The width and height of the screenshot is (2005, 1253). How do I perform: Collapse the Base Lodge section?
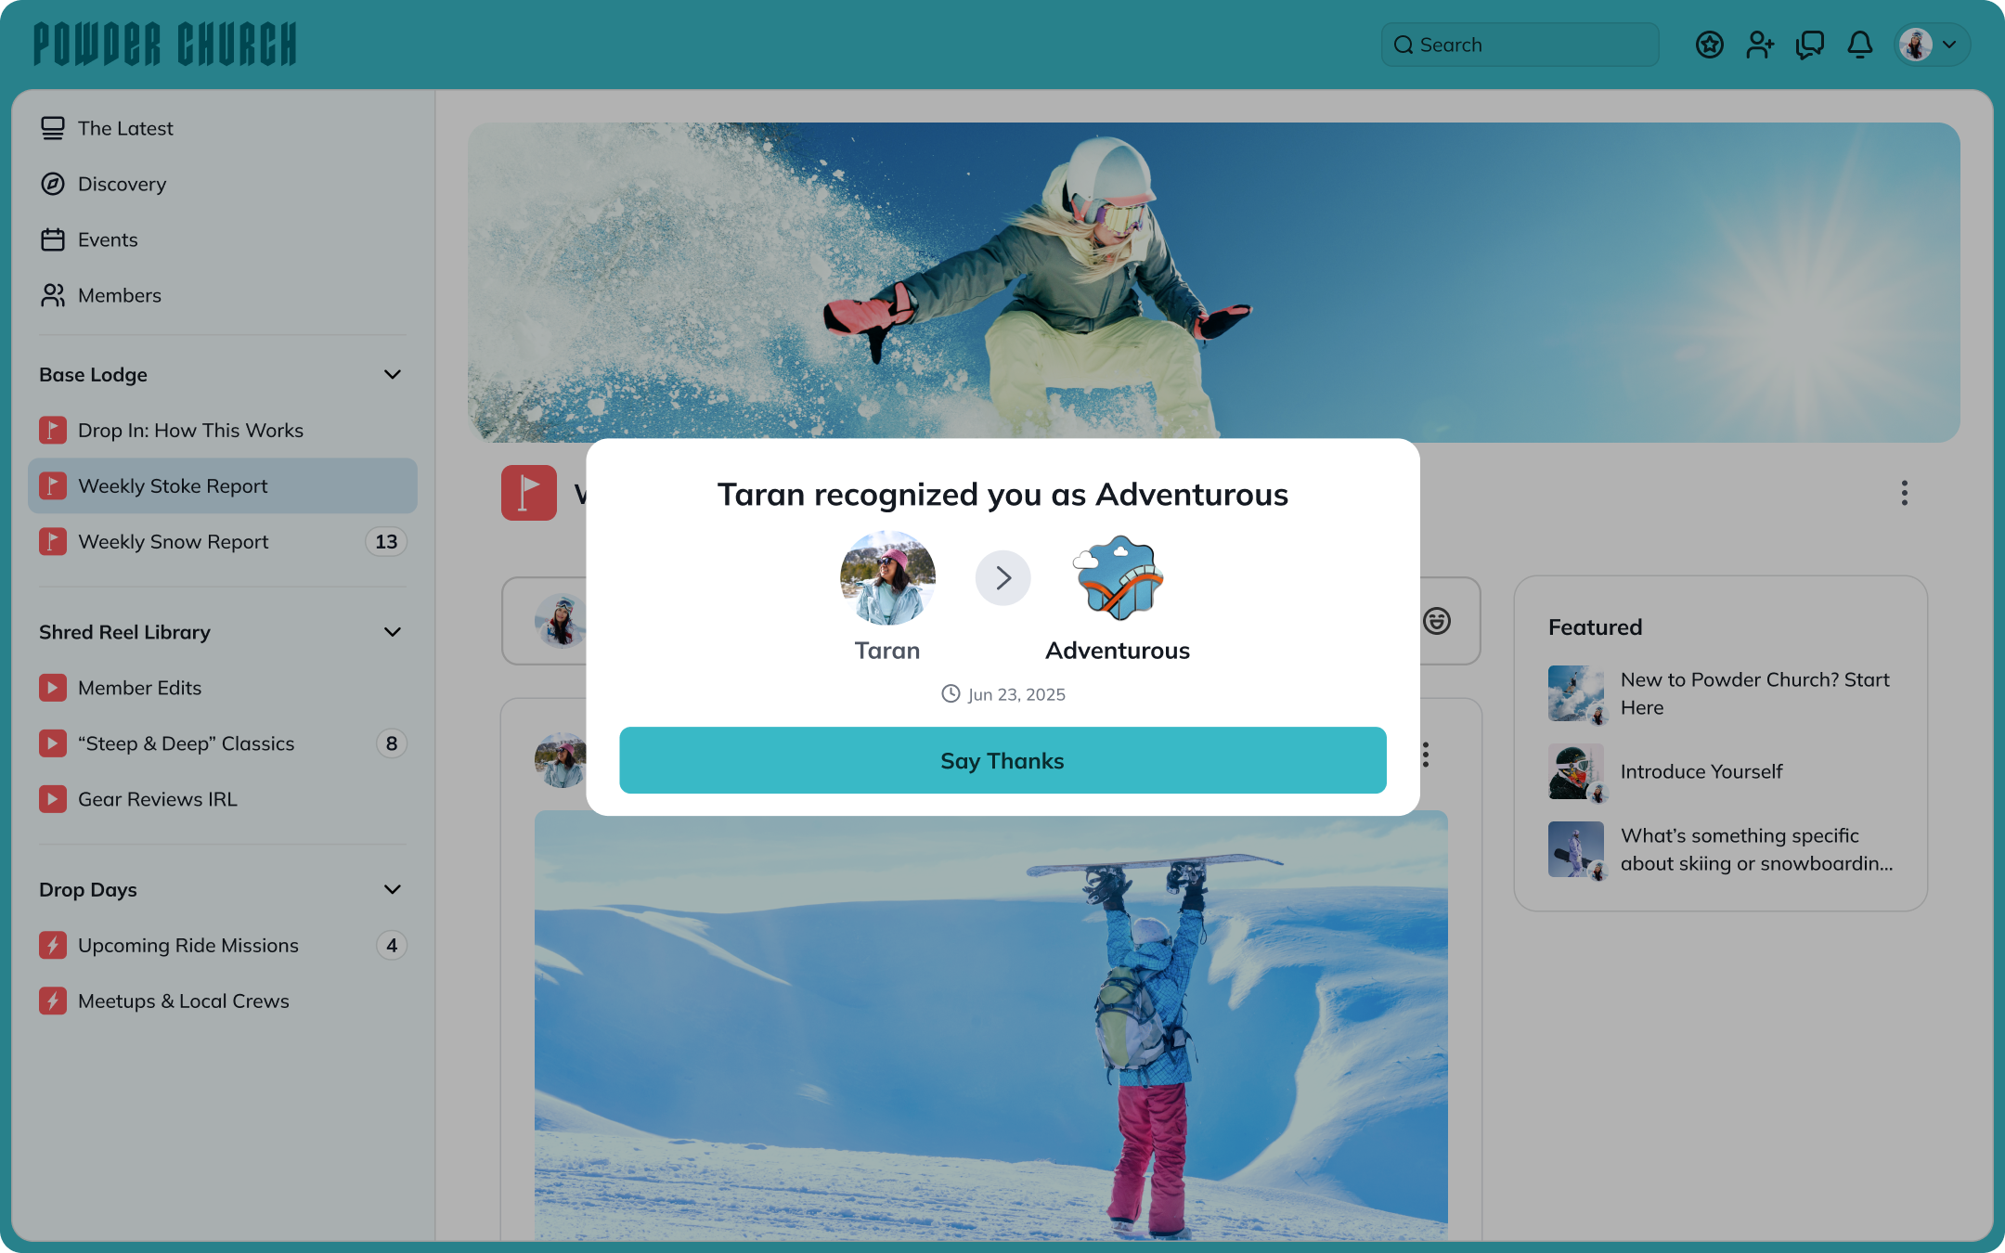tap(392, 374)
